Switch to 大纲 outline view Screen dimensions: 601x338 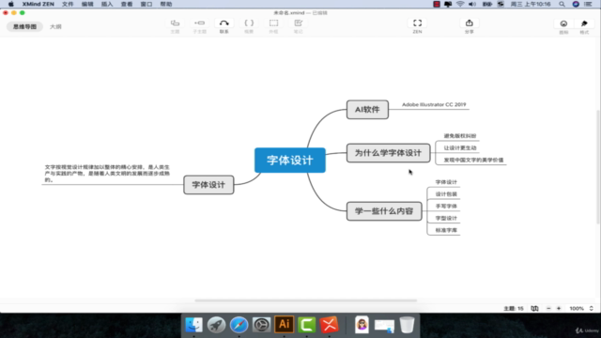pyautogui.click(x=55, y=27)
